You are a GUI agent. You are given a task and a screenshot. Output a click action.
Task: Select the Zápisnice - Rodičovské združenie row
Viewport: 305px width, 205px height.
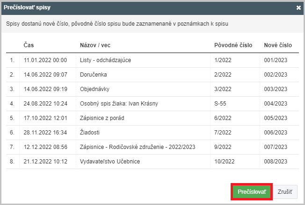click(x=152, y=147)
